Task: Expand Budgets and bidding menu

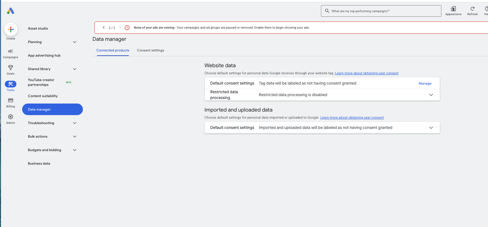Action: tap(75, 150)
